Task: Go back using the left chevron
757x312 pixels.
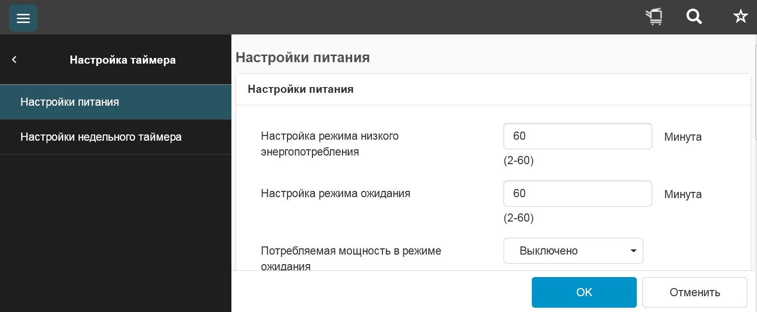Action: coord(14,59)
